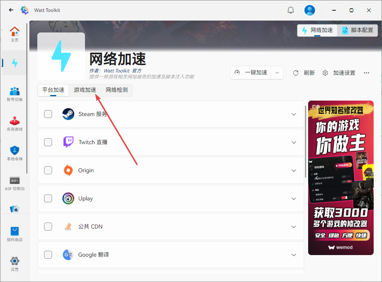Select the 网络加速 lightning icon in sidebar

[15, 63]
